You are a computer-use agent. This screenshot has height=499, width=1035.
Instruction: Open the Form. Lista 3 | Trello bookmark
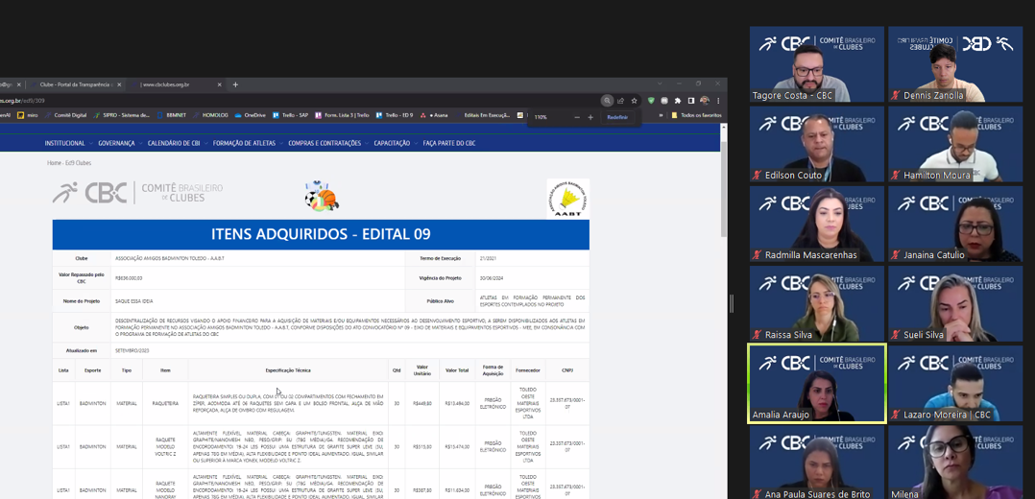(x=342, y=115)
